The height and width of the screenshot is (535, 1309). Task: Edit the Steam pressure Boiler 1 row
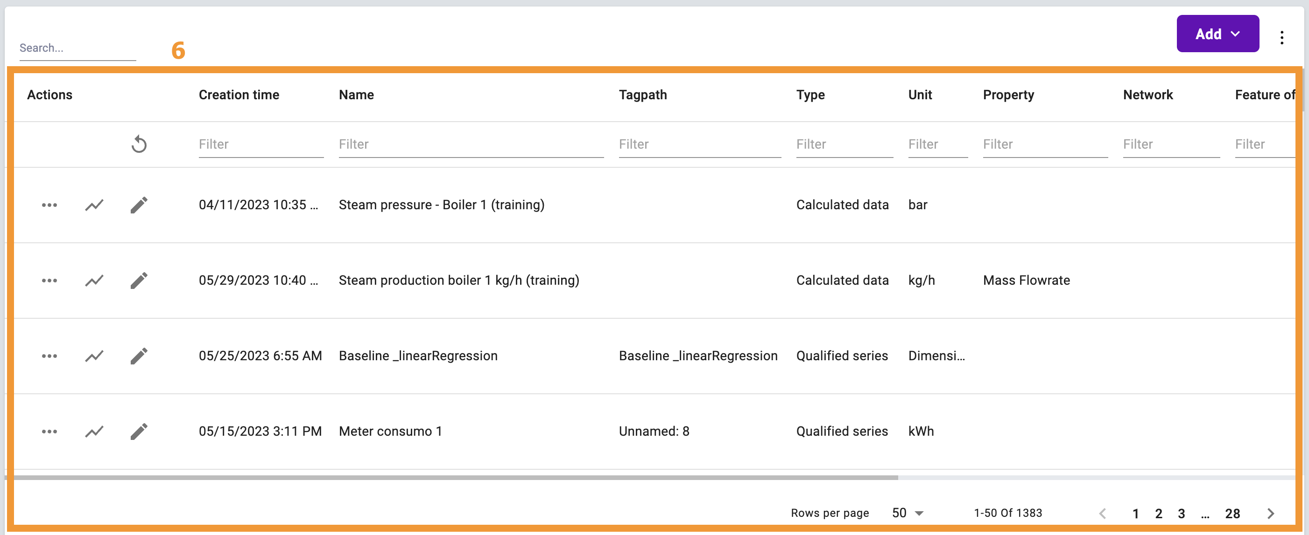tap(139, 205)
